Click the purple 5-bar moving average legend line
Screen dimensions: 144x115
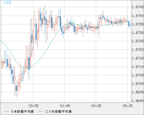coord(7,112)
